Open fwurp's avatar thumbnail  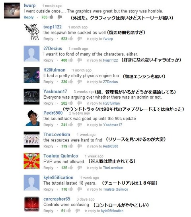(x=12, y=10)
